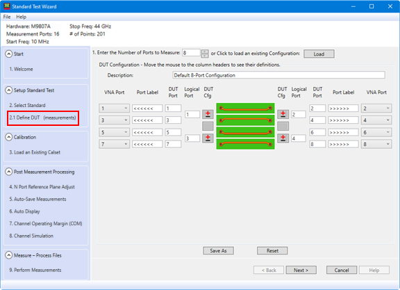Open the Help menu

[21, 17]
